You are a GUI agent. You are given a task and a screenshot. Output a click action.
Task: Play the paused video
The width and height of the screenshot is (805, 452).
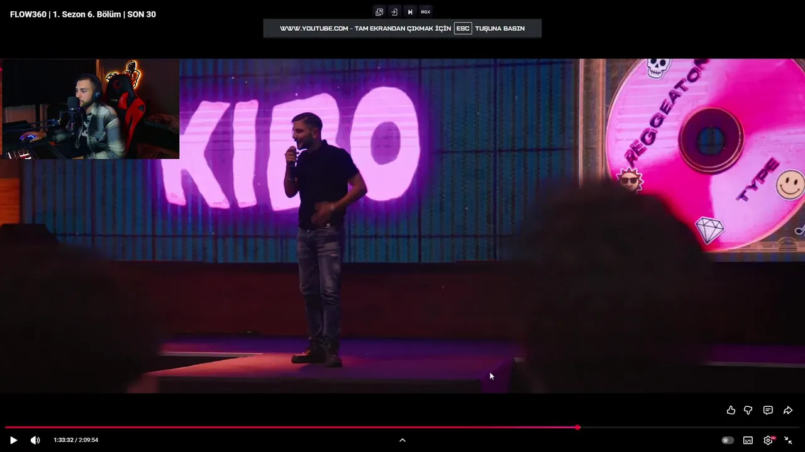[13, 440]
